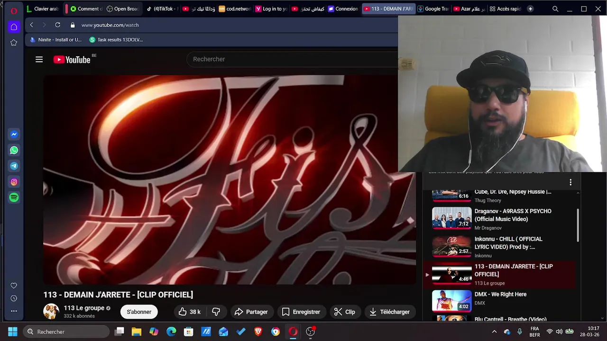Switch to cod.network tab

[x=235, y=9]
